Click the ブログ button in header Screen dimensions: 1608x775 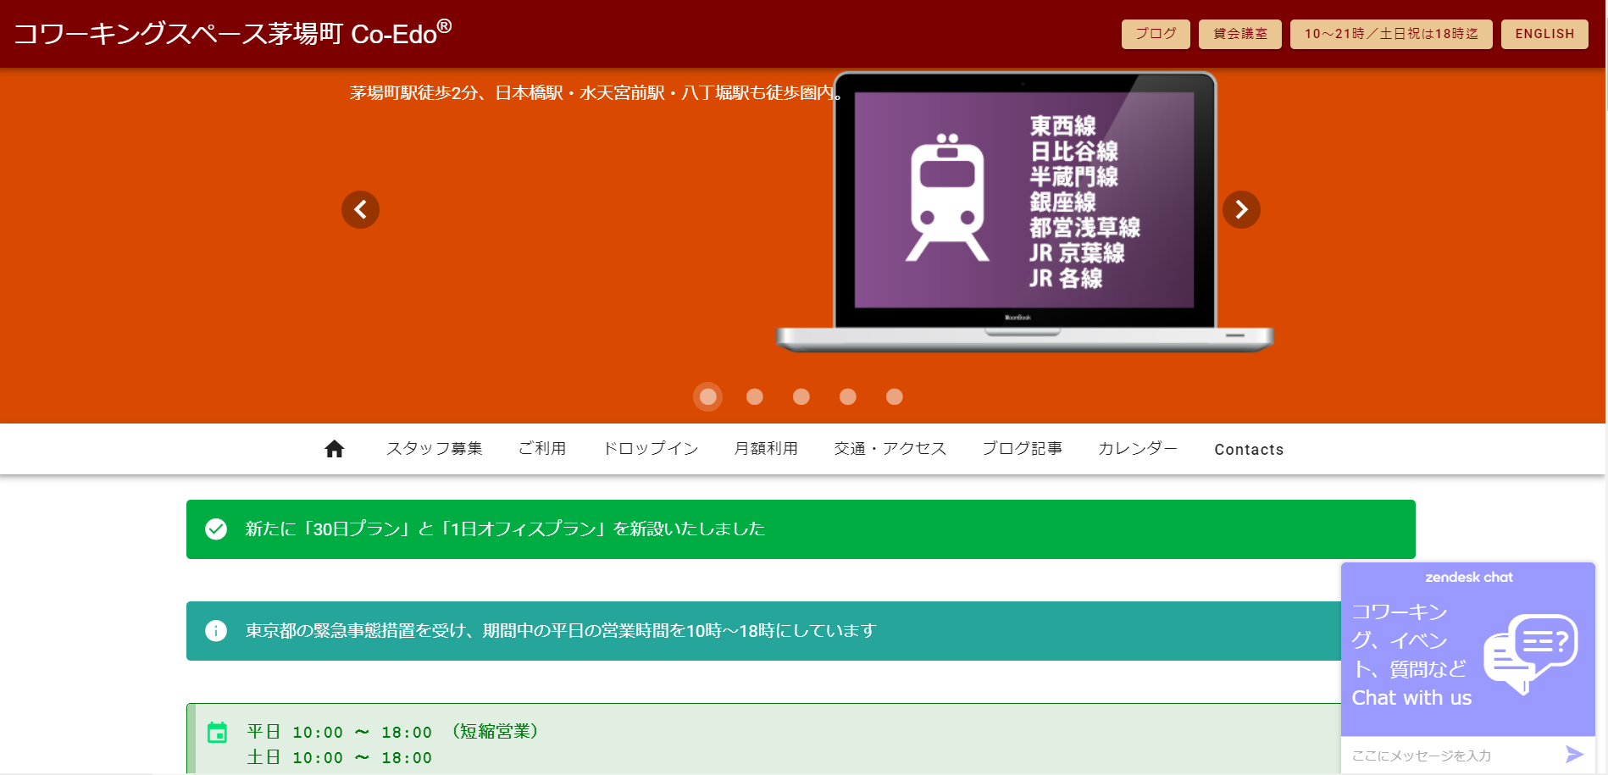coord(1156,34)
